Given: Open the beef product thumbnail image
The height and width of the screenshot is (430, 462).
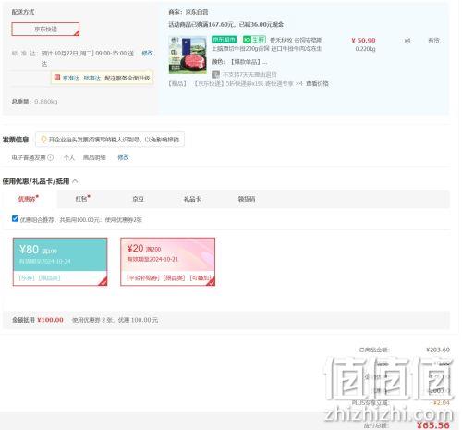Looking at the screenshot, I should click(188, 55).
